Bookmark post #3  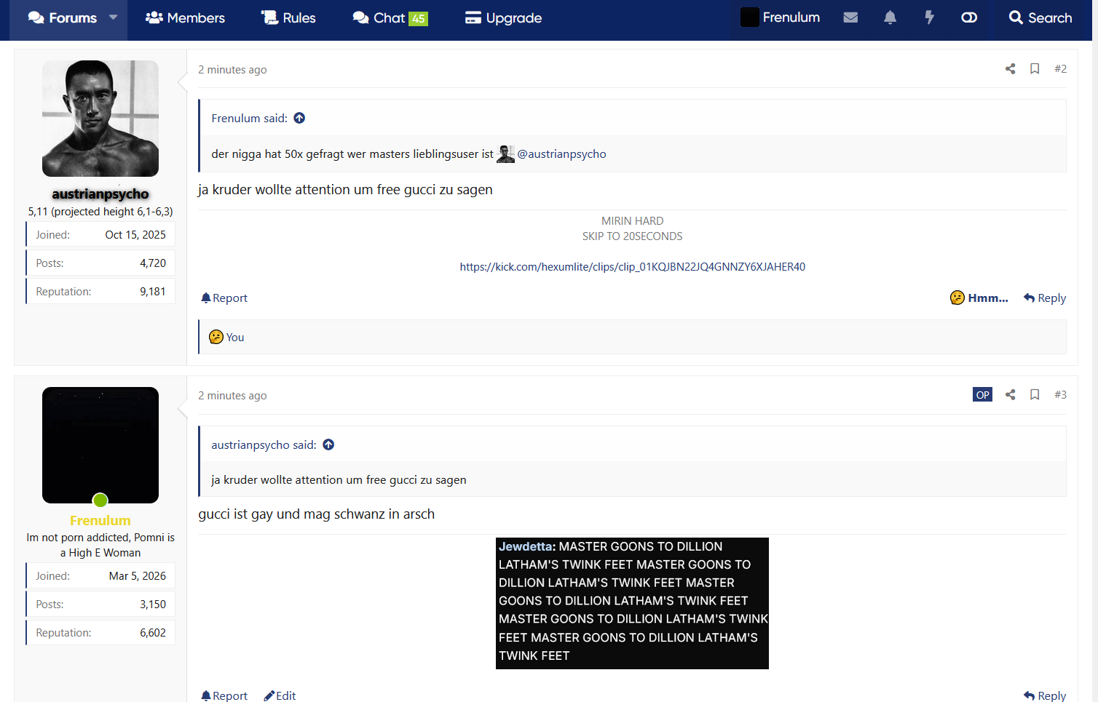point(1035,394)
